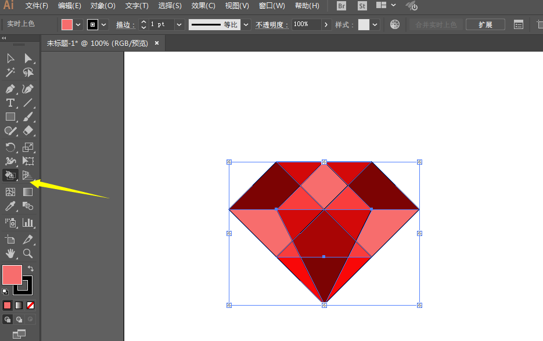Viewport: 543px width, 341px height.
Task: Select the Type tool
Action: tap(10, 103)
